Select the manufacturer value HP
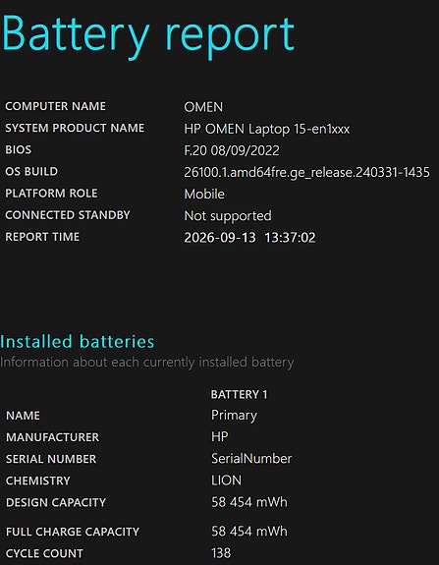Image resolution: width=439 pixels, height=565 pixels. tap(220, 436)
